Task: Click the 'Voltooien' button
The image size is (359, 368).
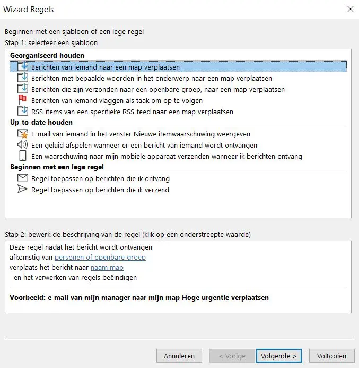Action: tap(331, 356)
